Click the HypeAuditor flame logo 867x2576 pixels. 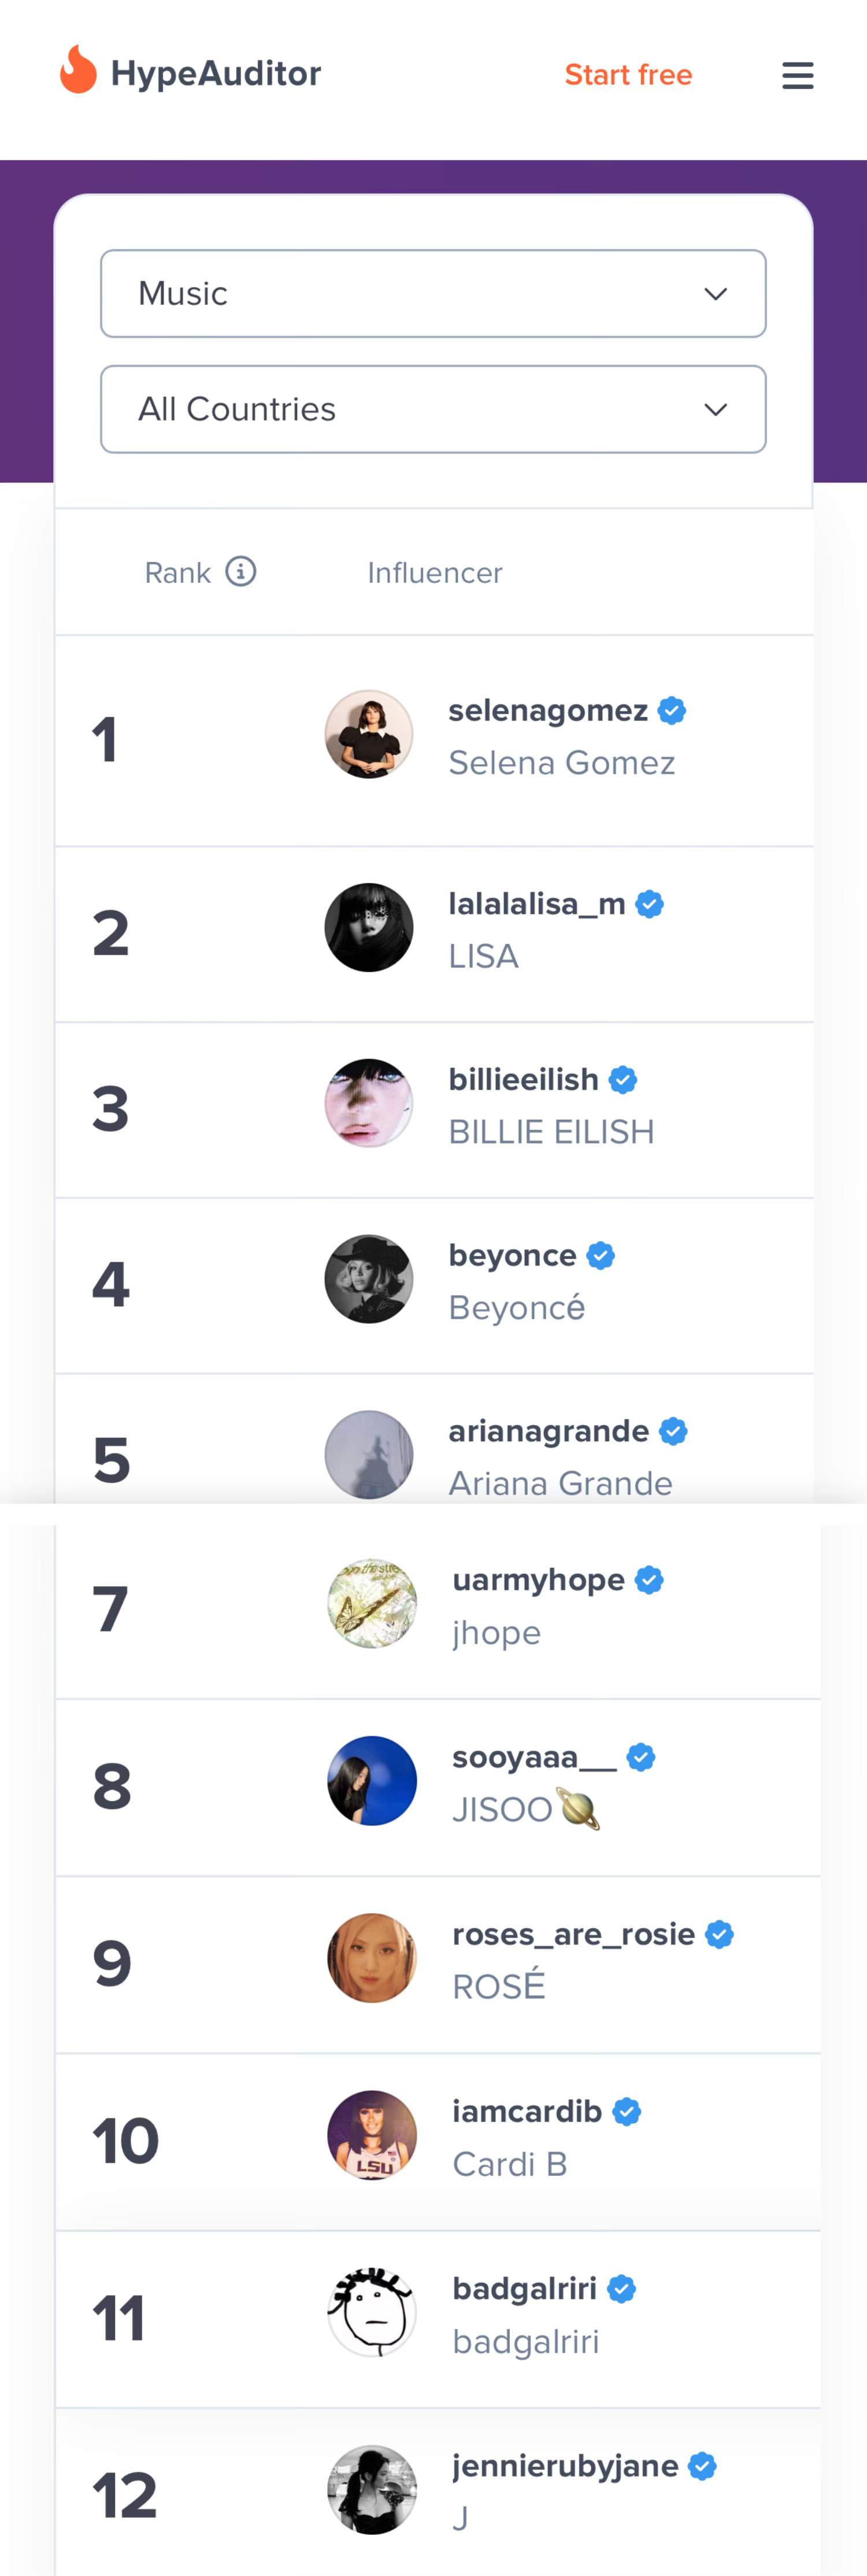[x=78, y=69]
